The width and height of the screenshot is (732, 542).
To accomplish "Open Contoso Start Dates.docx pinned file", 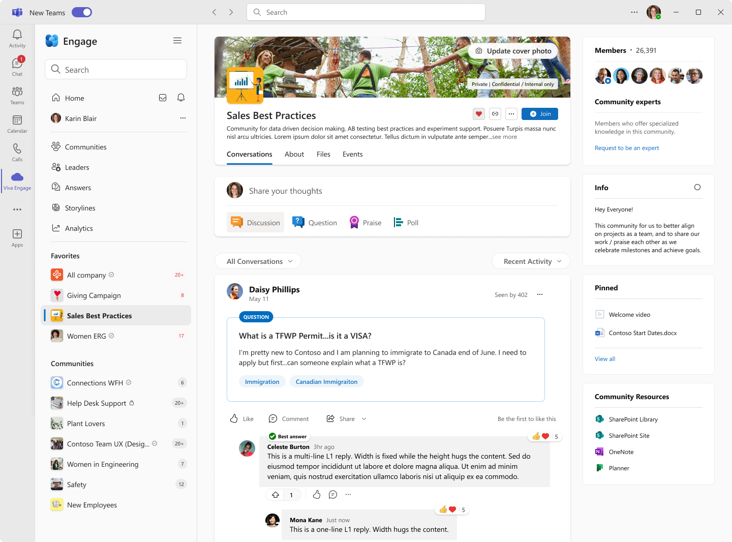I will (x=636, y=333).
